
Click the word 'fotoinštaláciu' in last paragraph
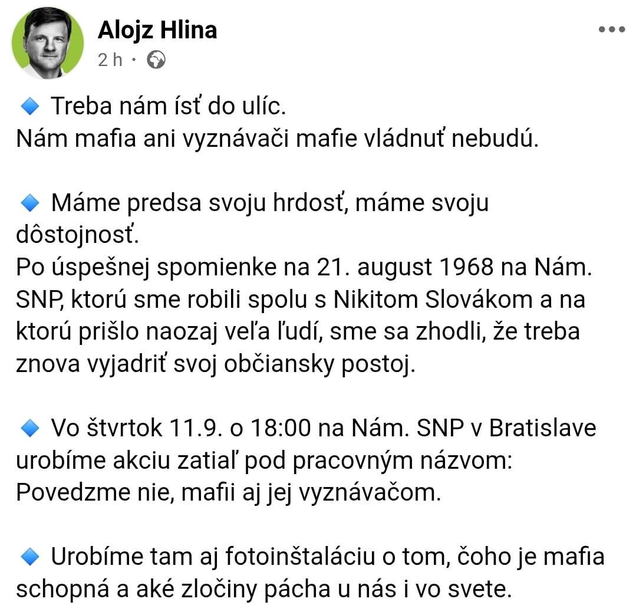[x=300, y=557]
